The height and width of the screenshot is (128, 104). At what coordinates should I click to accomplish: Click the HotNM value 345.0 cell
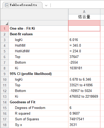click(84, 46)
